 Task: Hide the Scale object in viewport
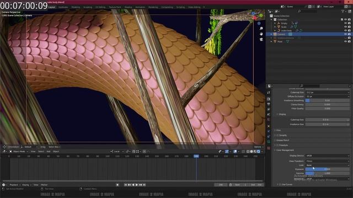point(345,27)
